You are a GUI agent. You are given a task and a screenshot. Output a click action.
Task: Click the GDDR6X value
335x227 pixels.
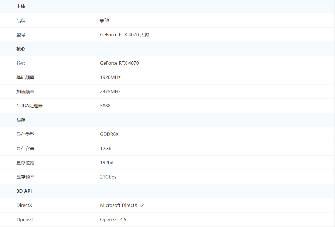tap(109, 134)
